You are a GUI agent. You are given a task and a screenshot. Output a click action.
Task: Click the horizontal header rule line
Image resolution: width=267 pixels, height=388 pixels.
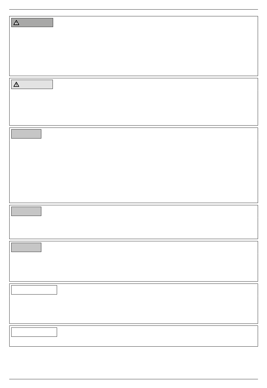coord(133,9)
